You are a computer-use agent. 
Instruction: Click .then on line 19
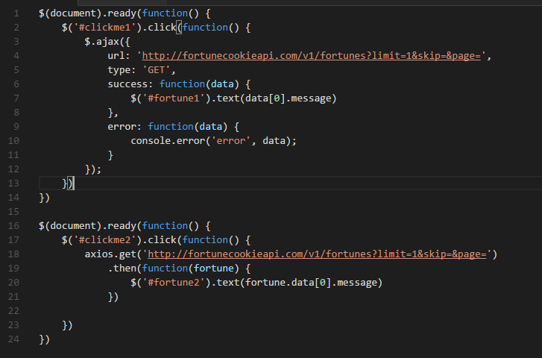click(x=122, y=268)
